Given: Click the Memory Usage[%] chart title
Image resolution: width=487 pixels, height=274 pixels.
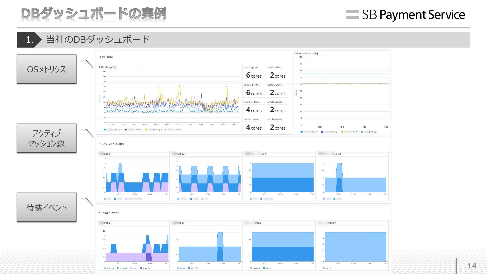Looking at the screenshot, I should pos(306,54).
